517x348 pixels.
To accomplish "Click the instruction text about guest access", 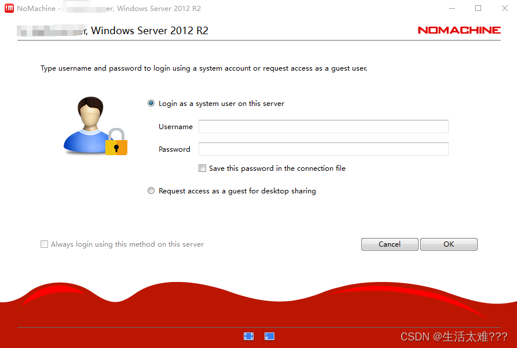I will 204,68.
